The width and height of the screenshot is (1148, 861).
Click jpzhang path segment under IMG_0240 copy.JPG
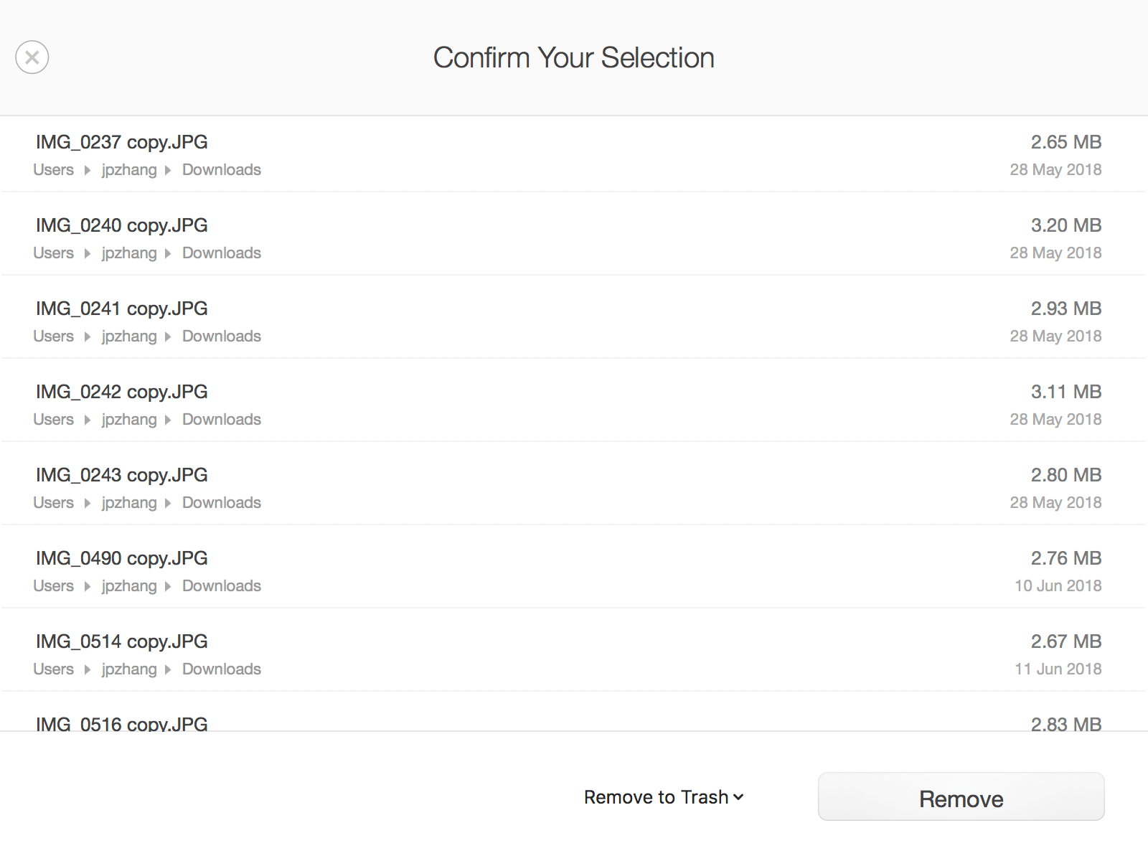click(129, 253)
